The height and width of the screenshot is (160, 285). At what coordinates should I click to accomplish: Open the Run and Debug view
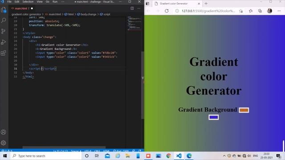(x=4, y=42)
